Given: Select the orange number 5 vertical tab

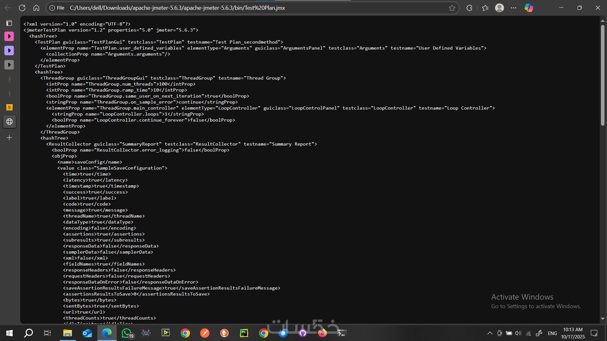Looking at the screenshot, I should click(x=9, y=107).
